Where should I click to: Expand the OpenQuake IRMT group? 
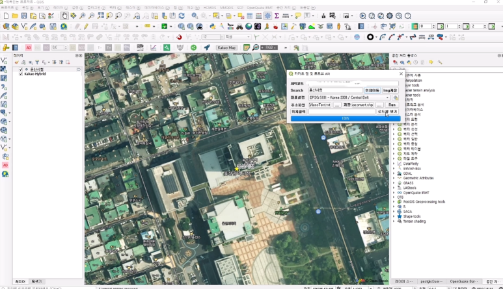pyautogui.click(x=394, y=193)
